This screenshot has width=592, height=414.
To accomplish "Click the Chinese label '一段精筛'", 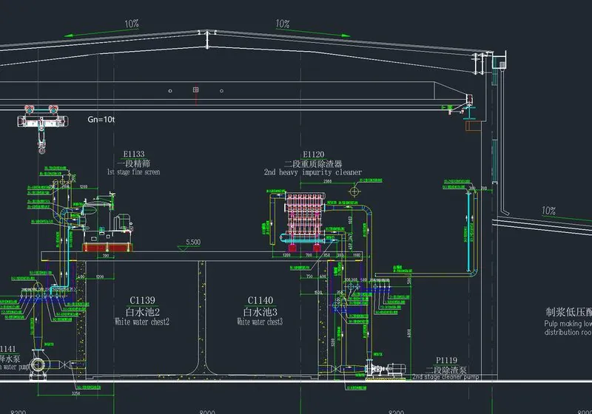I will click(134, 163).
